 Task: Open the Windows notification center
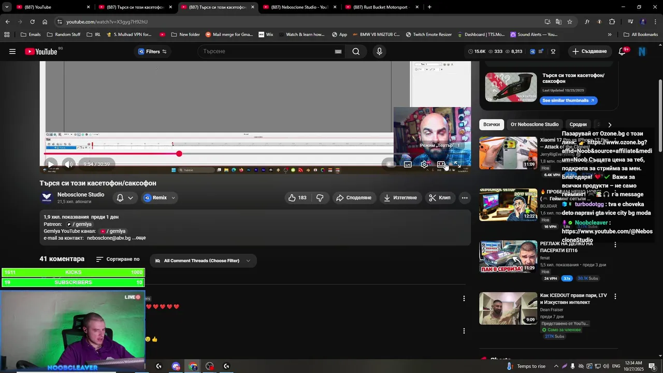[652, 366]
